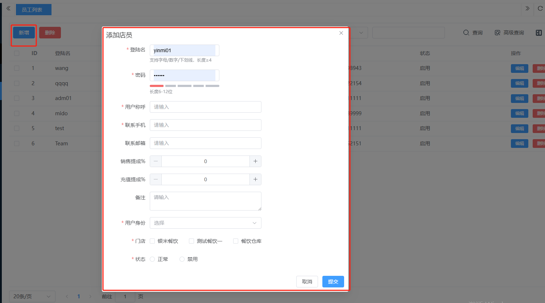Select the 正常 status radio button
Screen dimensions: 545x303
[152, 259]
